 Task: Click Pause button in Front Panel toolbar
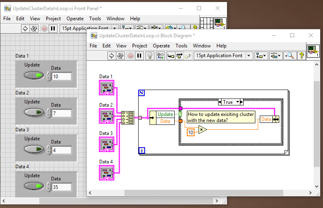(x=53, y=28)
